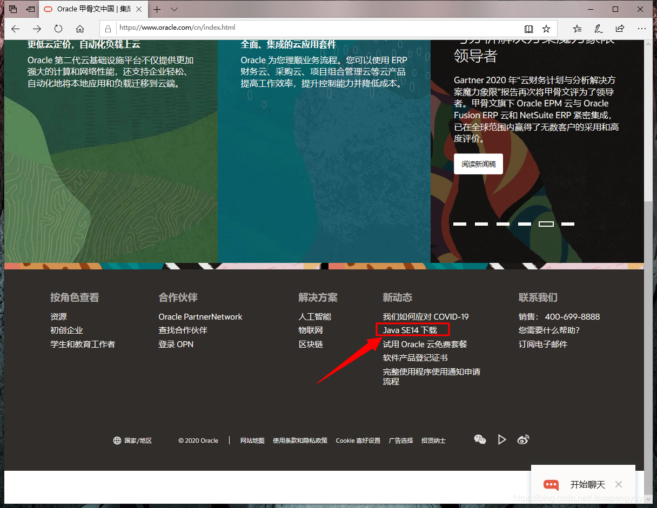Open the favorites hub
The width and height of the screenshot is (657, 508).
577,29
